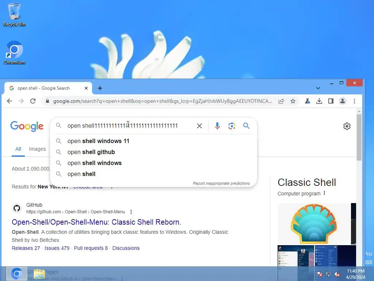Open Chromium from the taskbar
The height and width of the screenshot is (281, 374).
click(17, 274)
